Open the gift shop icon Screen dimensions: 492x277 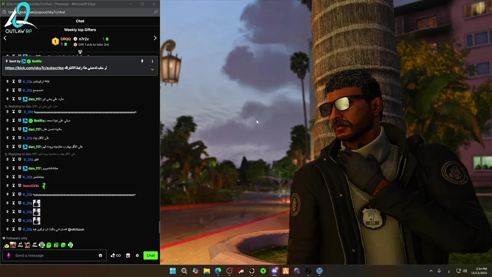pyautogui.click(x=128, y=255)
